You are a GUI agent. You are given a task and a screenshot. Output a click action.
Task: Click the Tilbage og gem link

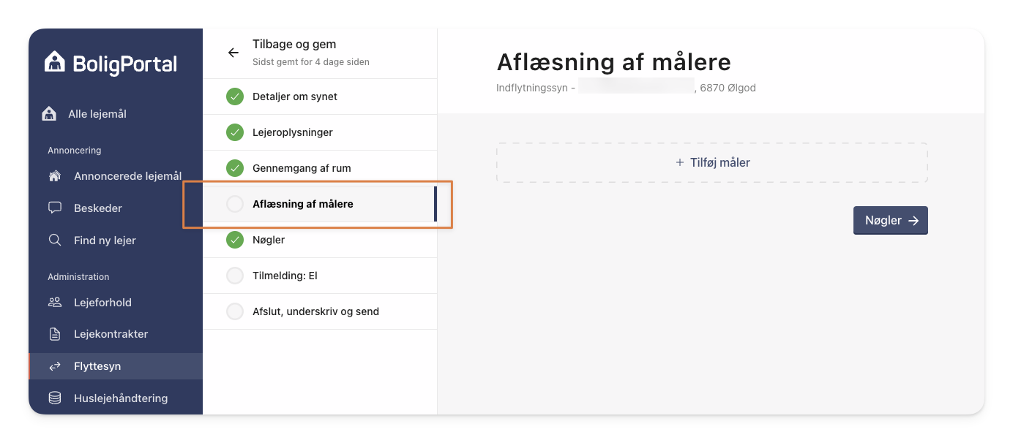click(294, 45)
